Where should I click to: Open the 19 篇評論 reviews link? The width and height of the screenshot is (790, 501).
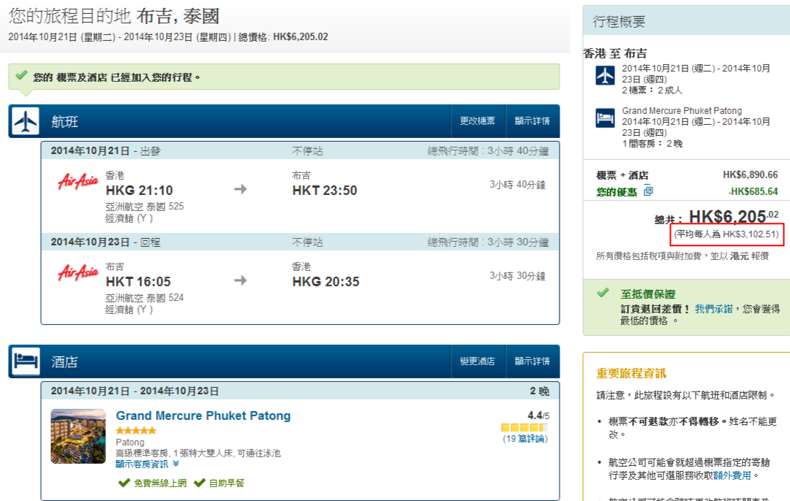pyautogui.click(x=524, y=439)
